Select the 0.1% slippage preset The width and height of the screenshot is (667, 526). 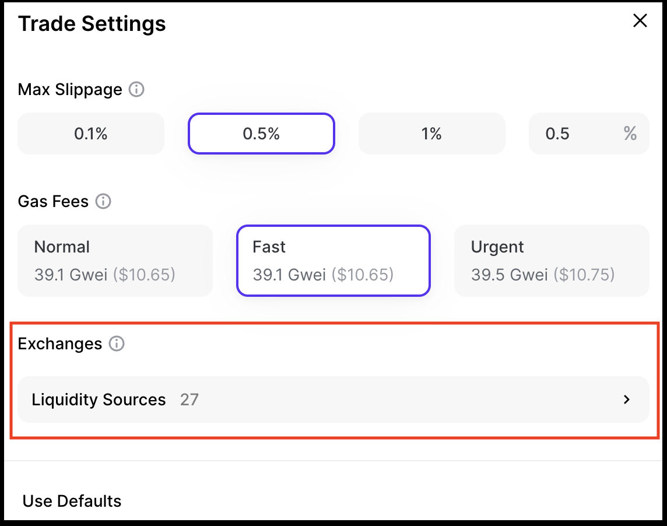[x=91, y=134]
